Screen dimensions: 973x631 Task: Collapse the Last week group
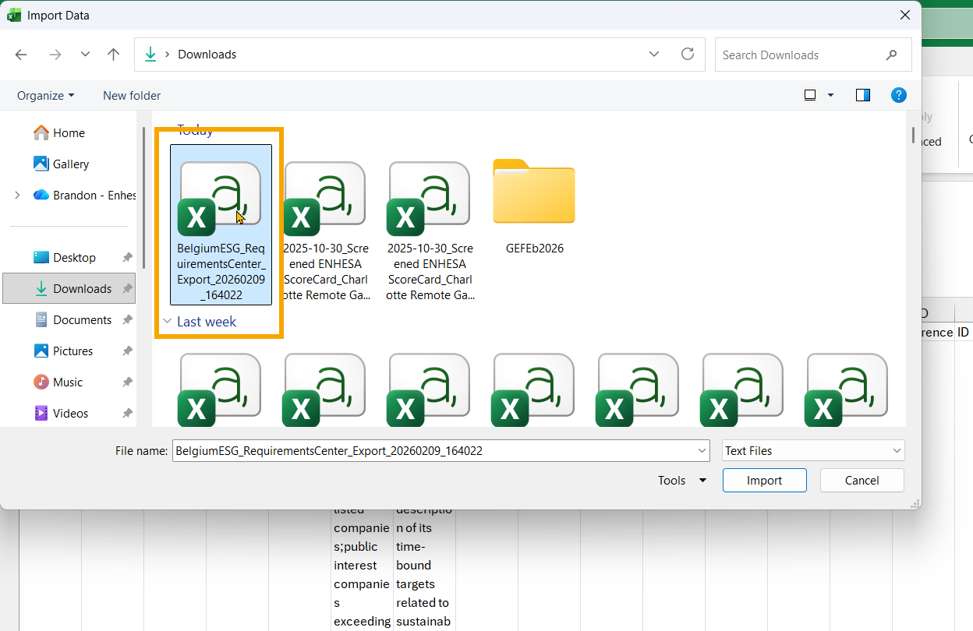167,321
